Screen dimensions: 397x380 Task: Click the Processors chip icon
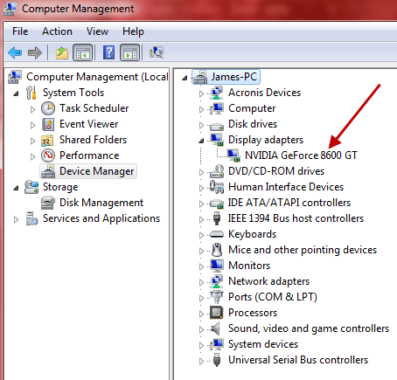[x=217, y=313]
